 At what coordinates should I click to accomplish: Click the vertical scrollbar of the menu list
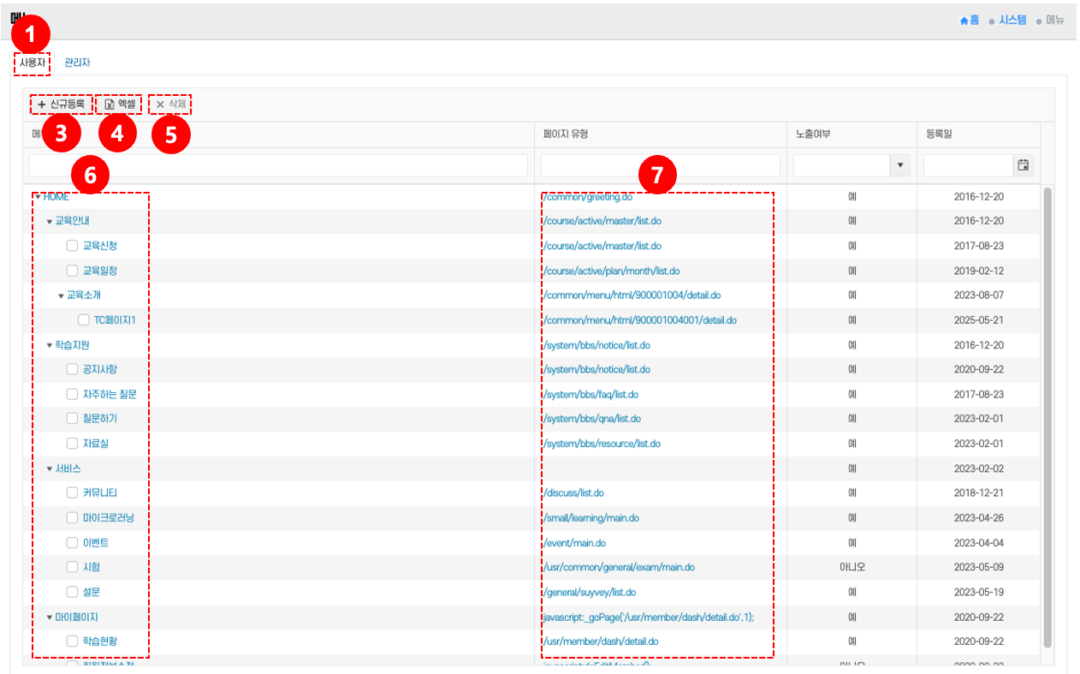(1047, 411)
